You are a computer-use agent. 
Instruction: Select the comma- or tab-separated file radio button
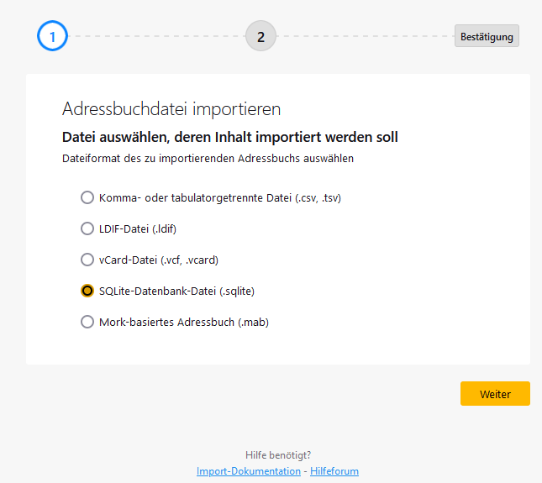[x=87, y=197]
